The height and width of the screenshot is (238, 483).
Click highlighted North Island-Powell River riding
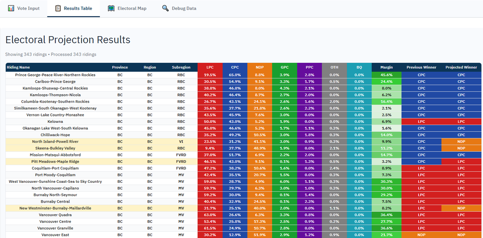(55, 141)
